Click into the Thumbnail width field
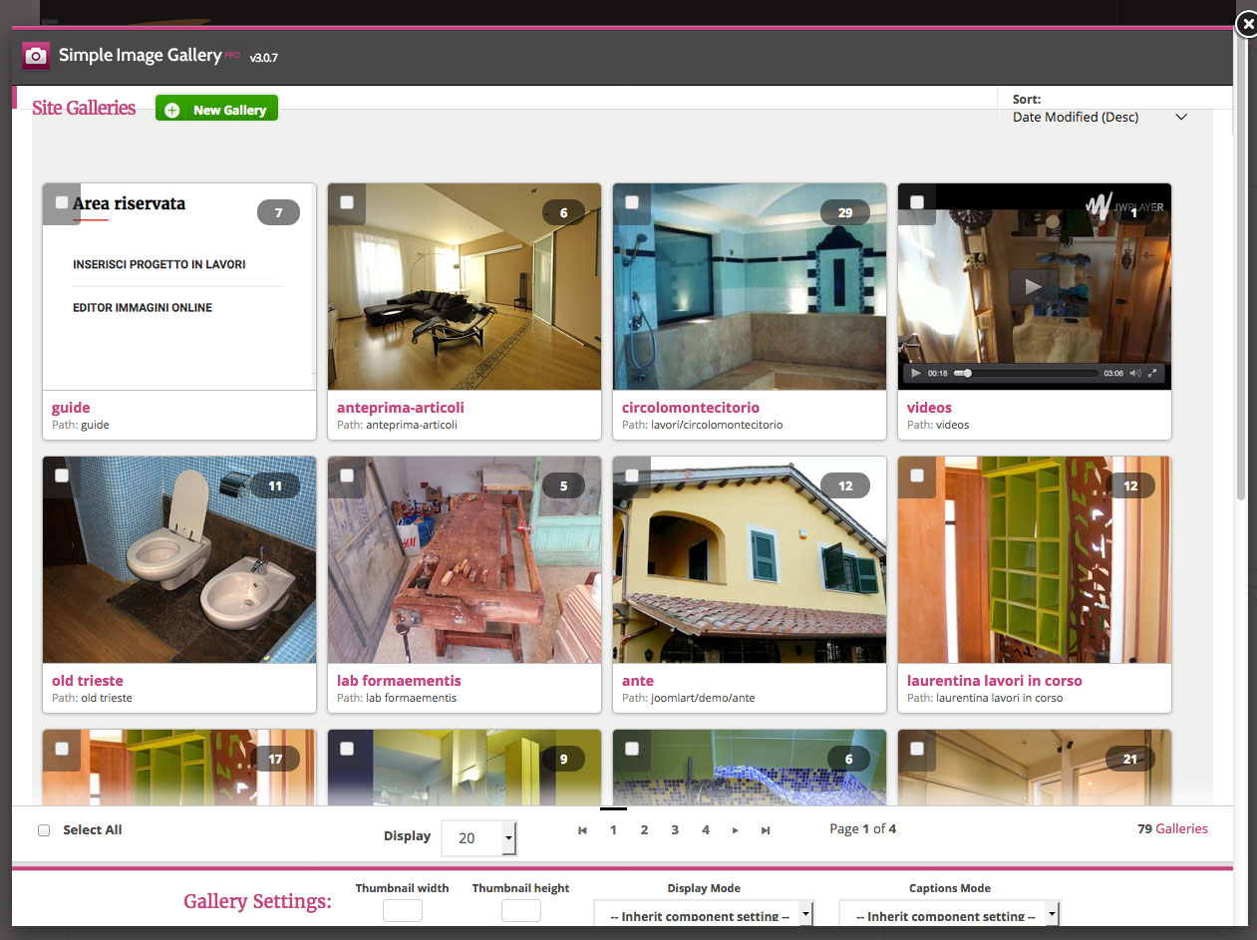 point(403,910)
